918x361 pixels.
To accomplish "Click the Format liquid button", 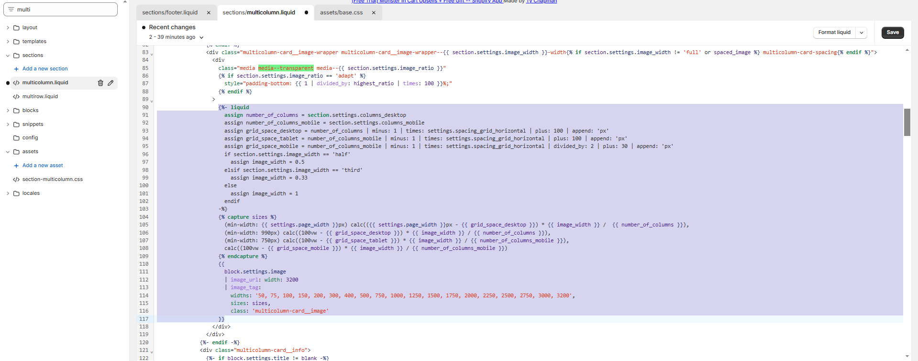I will point(834,33).
